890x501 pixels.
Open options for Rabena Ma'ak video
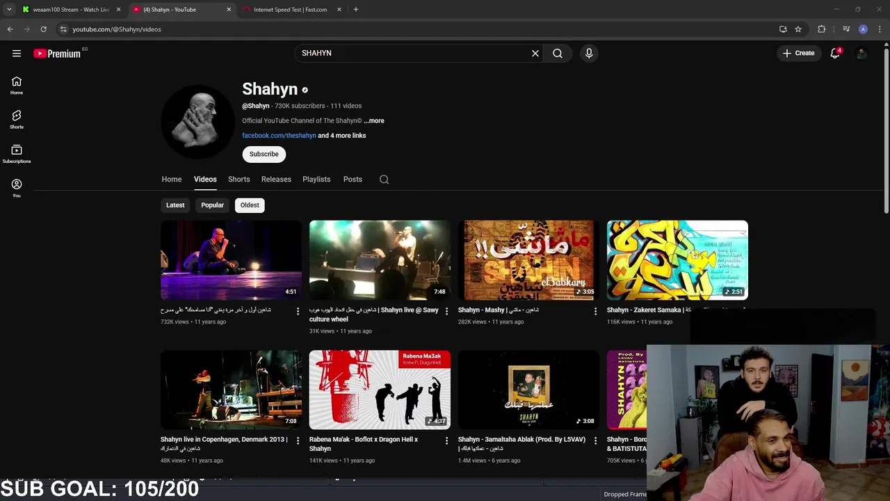click(x=446, y=440)
